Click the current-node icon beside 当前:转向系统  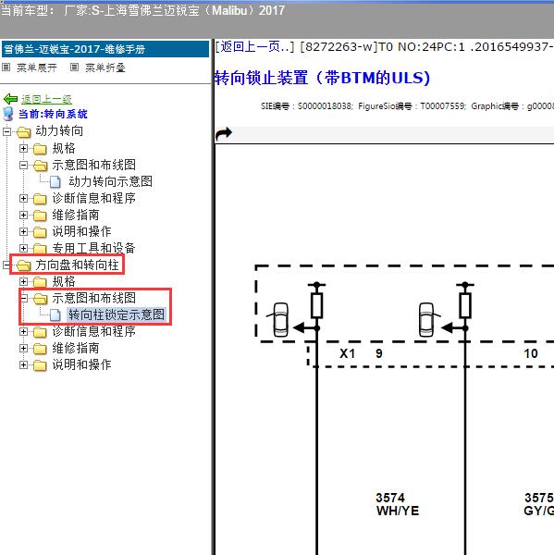click(x=8, y=114)
